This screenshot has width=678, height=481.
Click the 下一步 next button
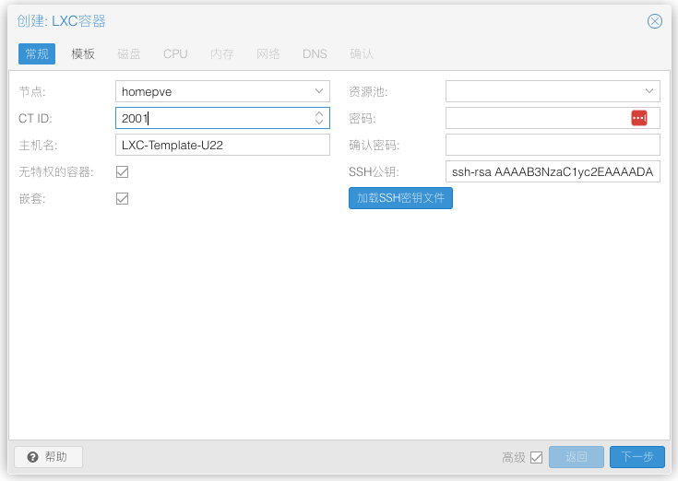click(x=636, y=457)
